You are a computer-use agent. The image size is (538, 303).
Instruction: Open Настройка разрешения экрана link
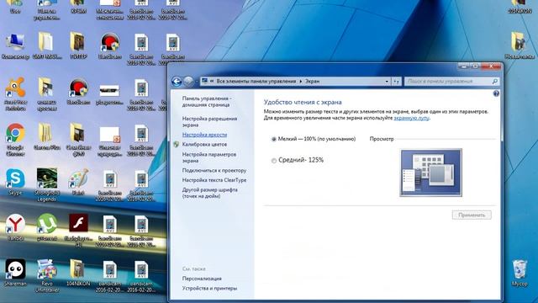pos(209,121)
